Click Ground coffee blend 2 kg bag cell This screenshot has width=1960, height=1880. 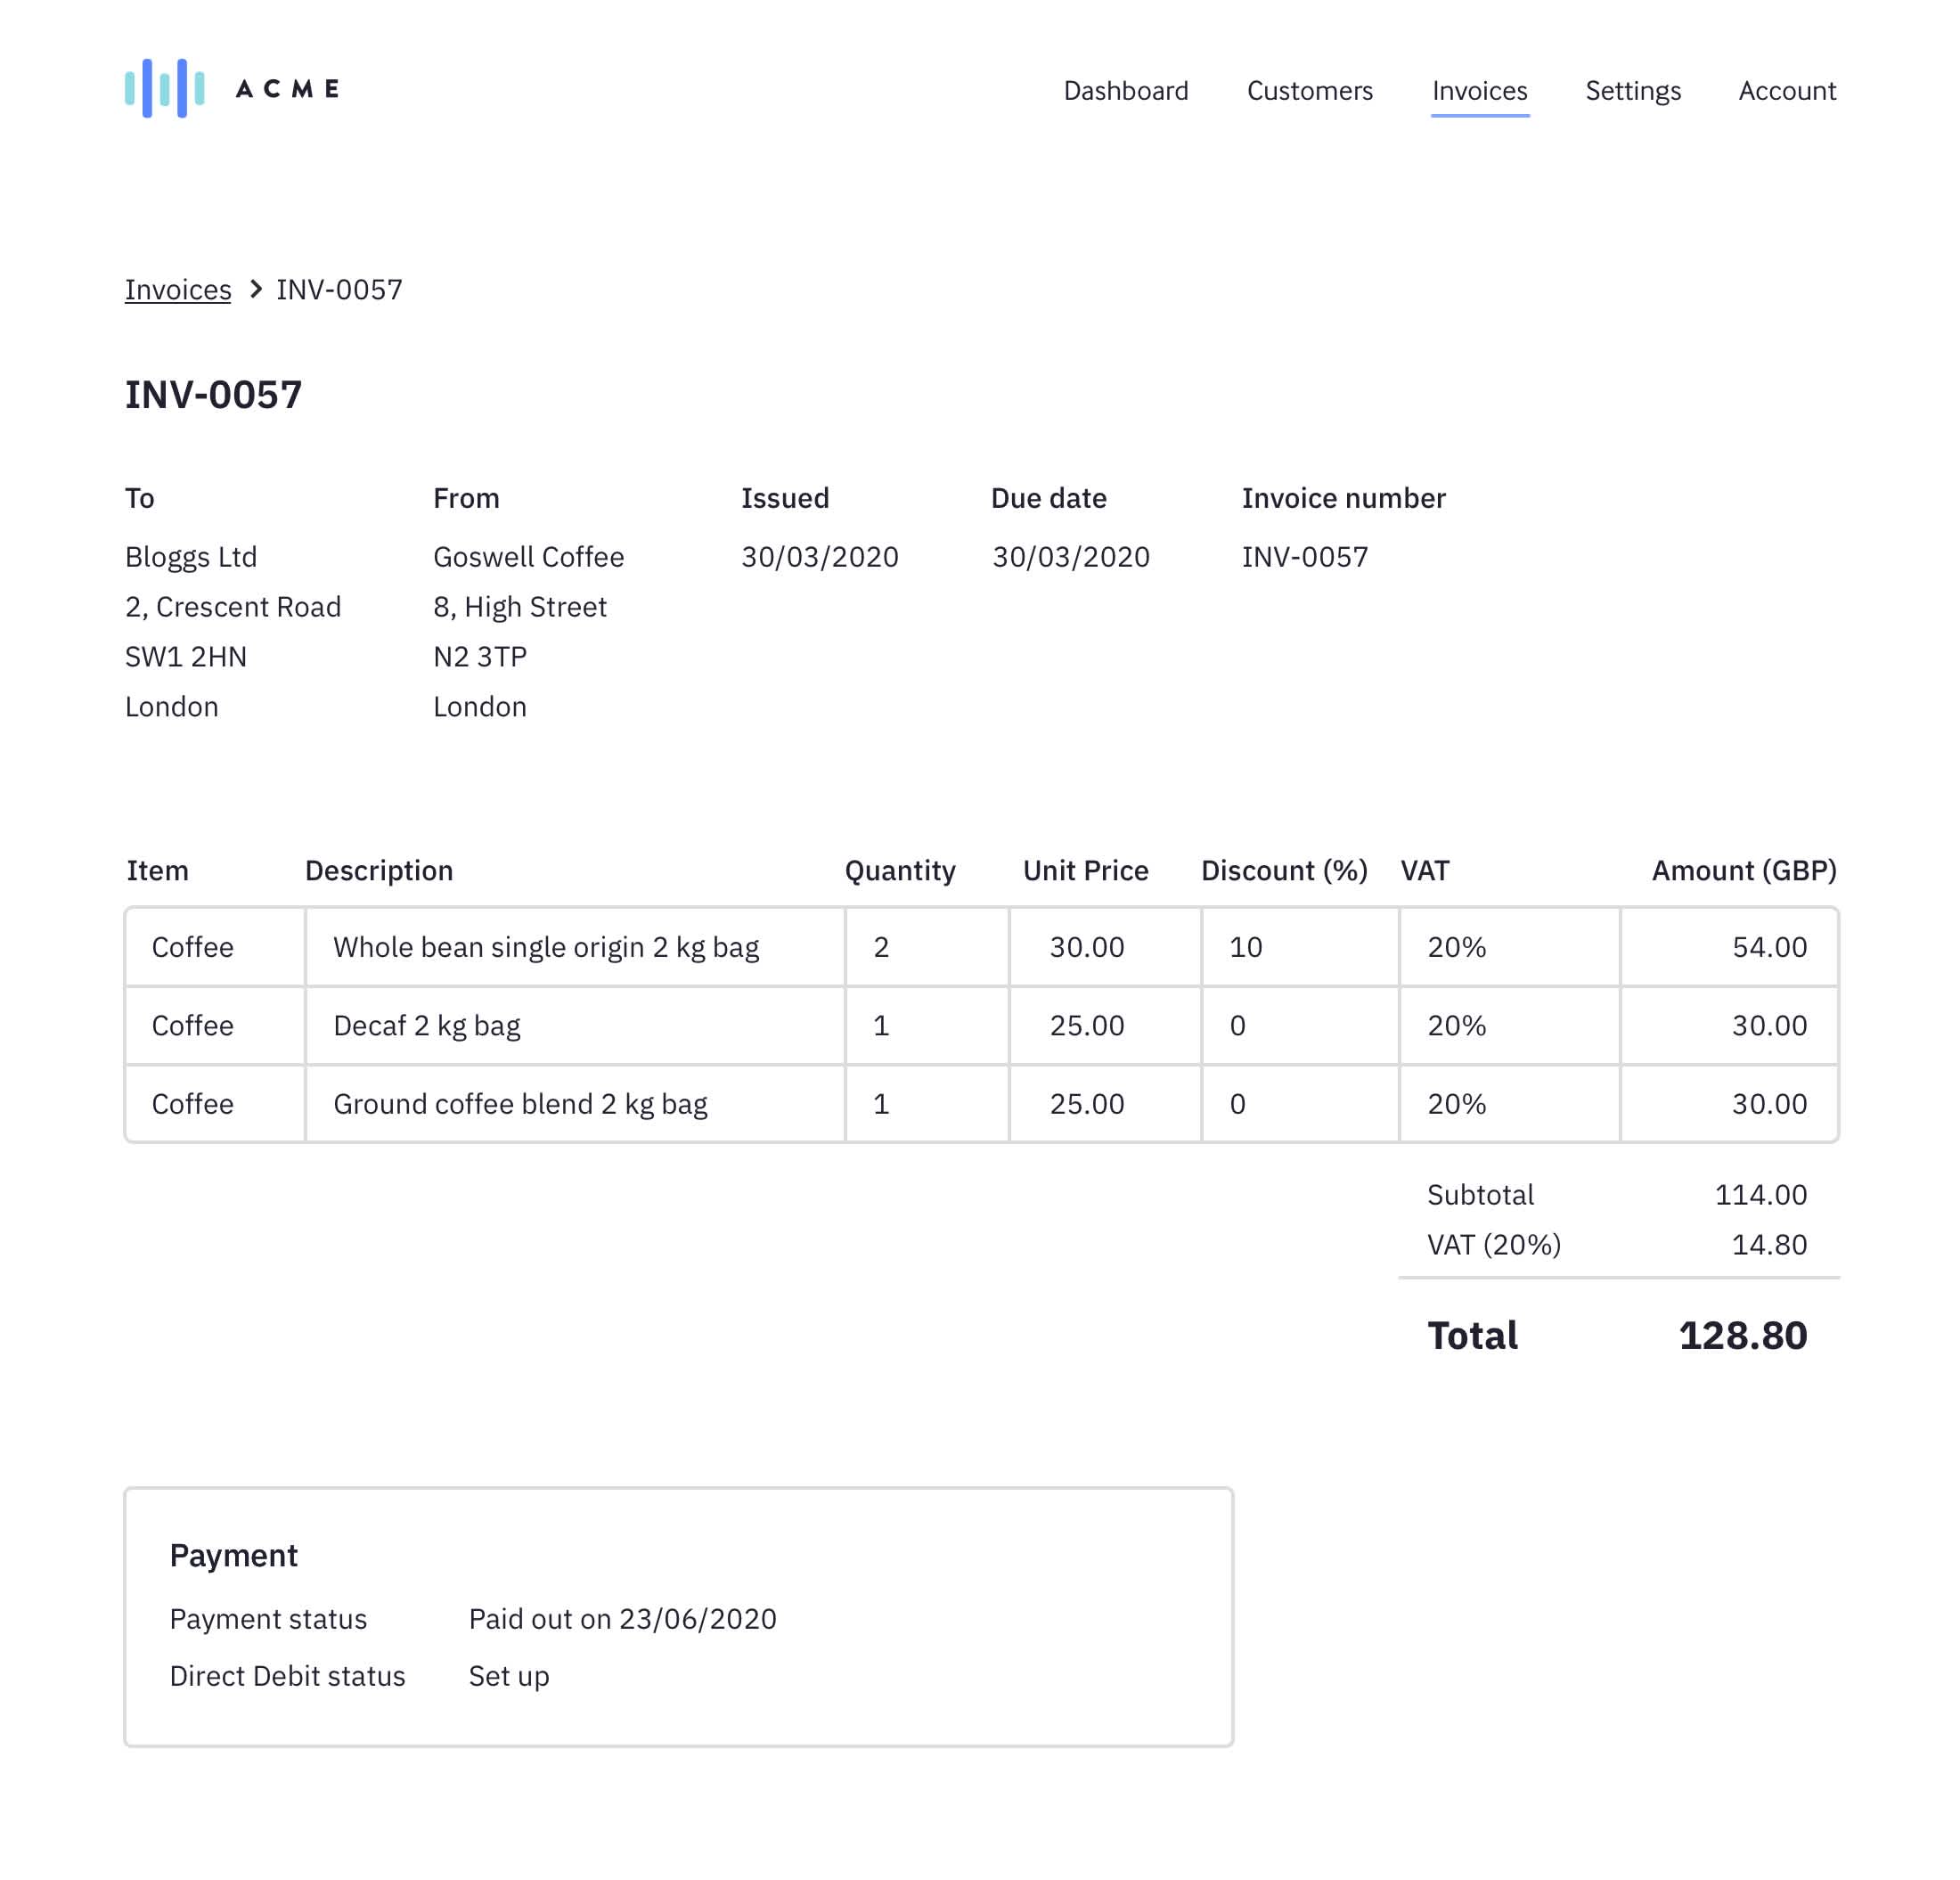coord(520,1104)
